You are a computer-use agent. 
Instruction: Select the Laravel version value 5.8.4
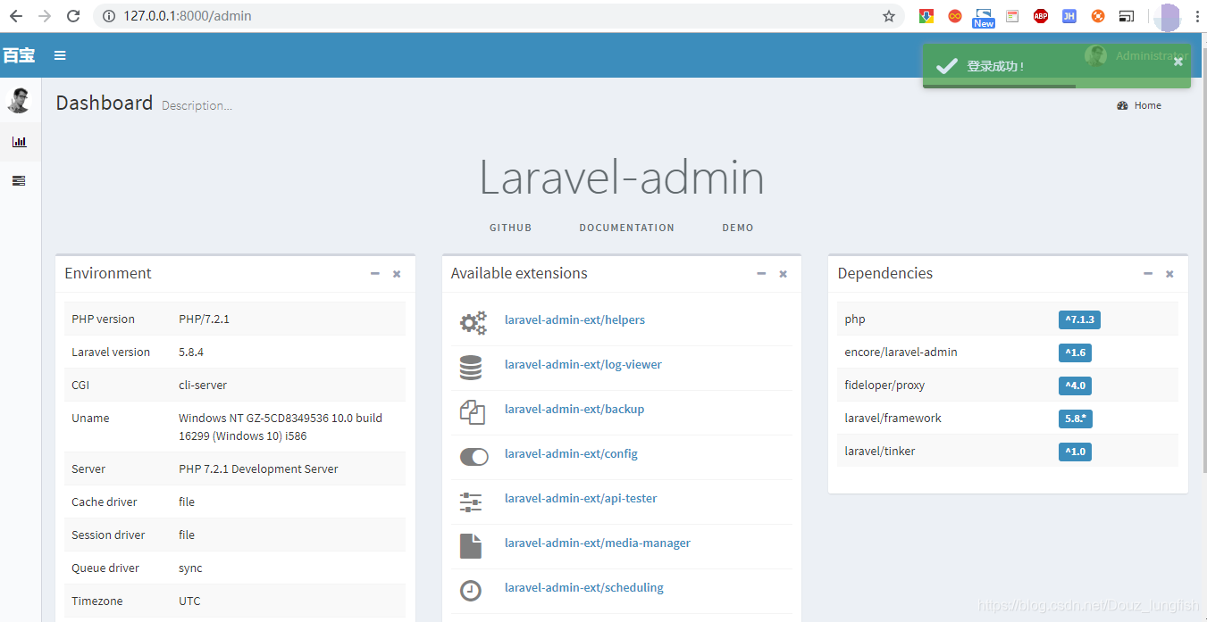[x=191, y=352]
